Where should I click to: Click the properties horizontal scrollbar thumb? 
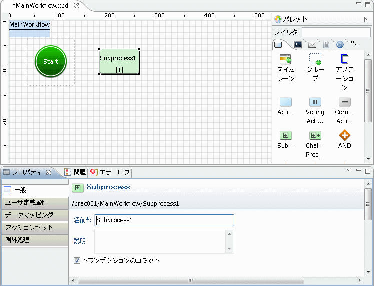click(191, 280)
